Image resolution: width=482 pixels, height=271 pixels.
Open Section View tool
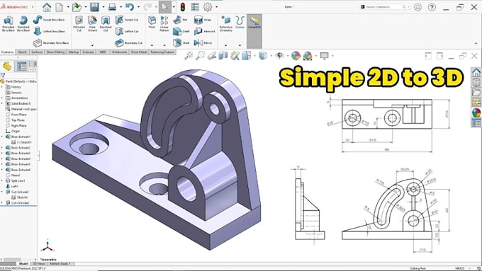(x=223, y=56)
